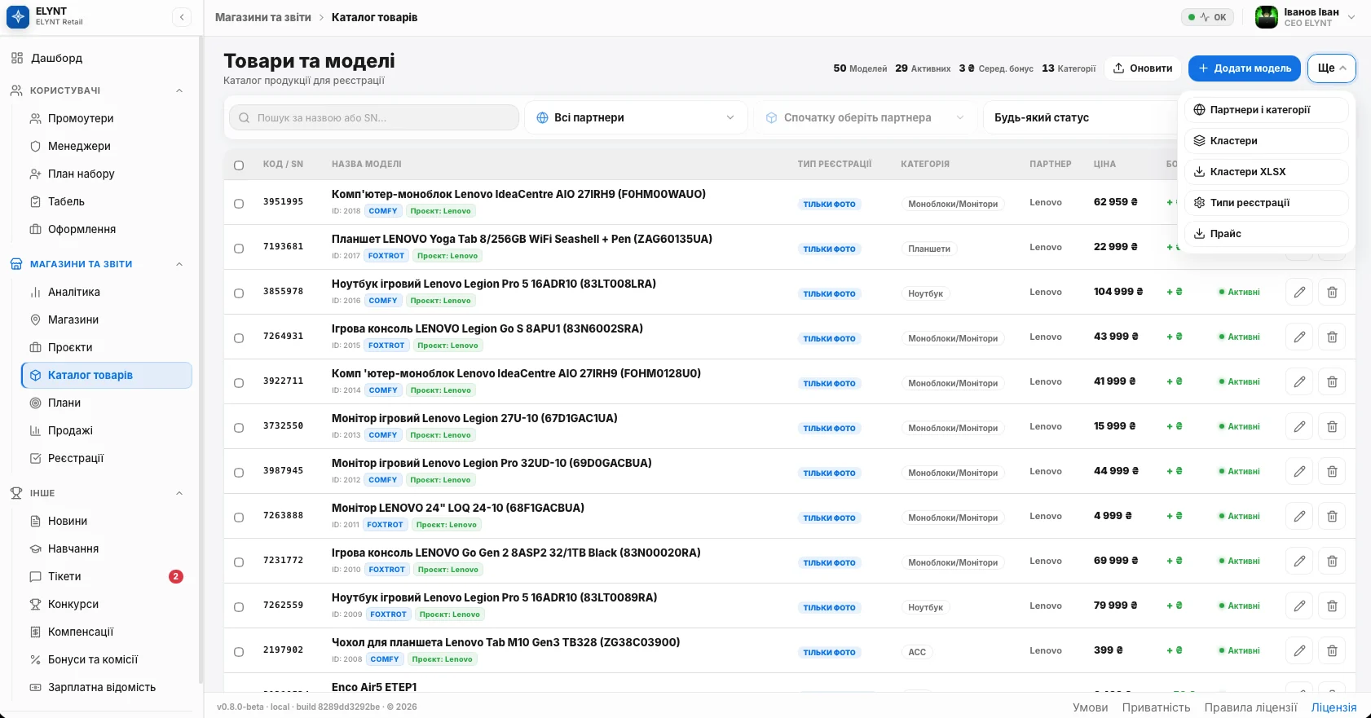Go to Магазини та звіти breadcrumb
The image size is (1371, 718).
click(263, 17)
